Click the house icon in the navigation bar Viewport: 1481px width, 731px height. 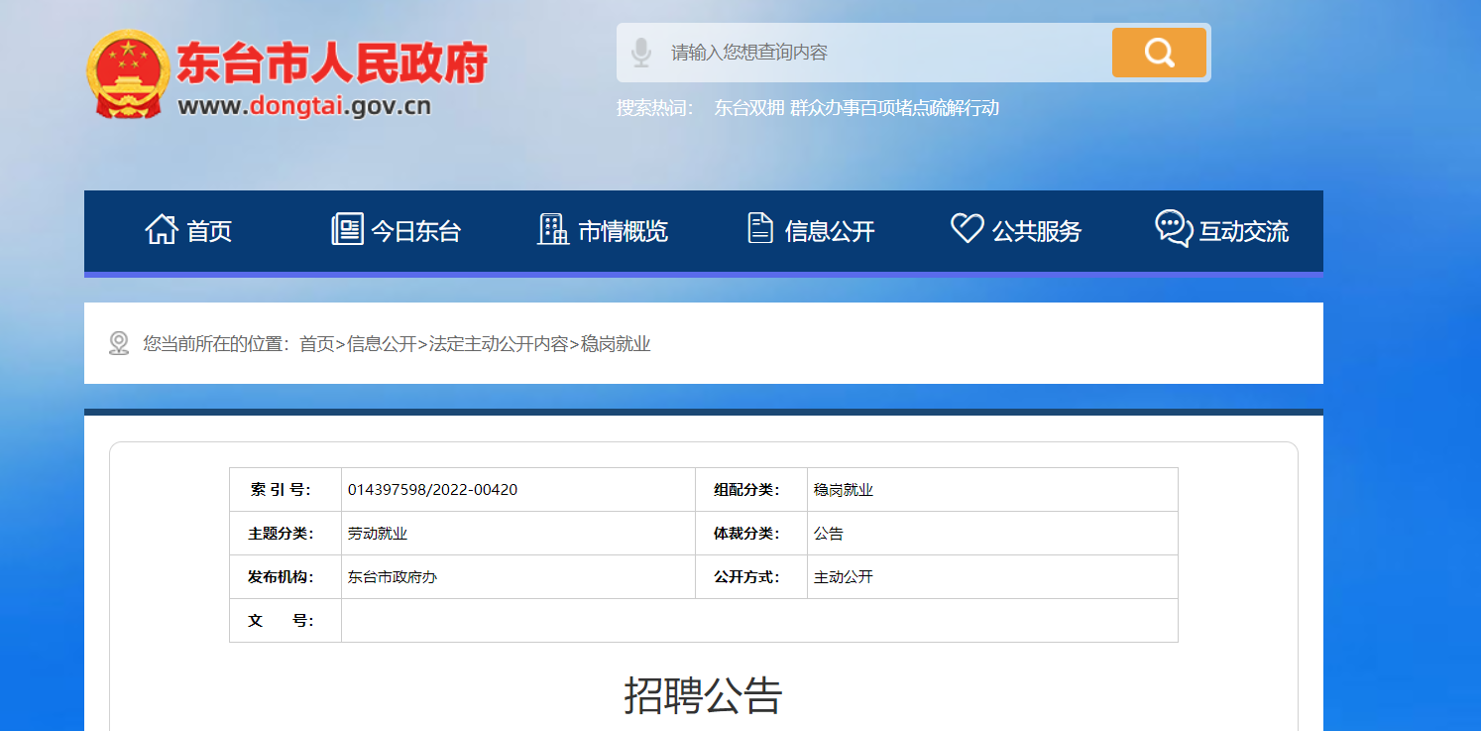coord(161,229)
